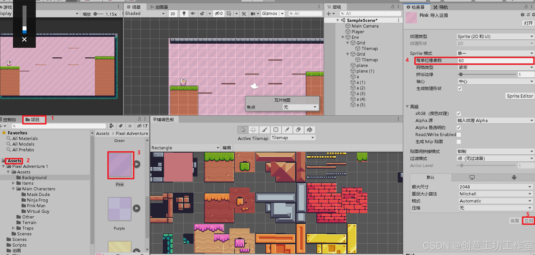The image size is (535, 255).
Task: Enable 生成 Mip 贴图 checkbox
Action: pyautogui.click(x=459, y=142)
